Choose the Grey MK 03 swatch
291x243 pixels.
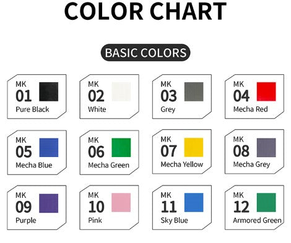click(194, 92)
